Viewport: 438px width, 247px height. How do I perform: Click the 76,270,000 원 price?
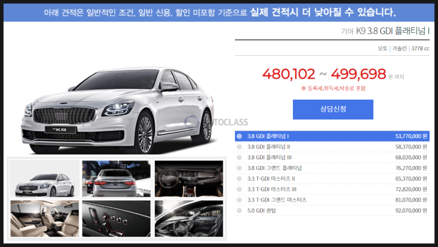[x=411, y=168]
